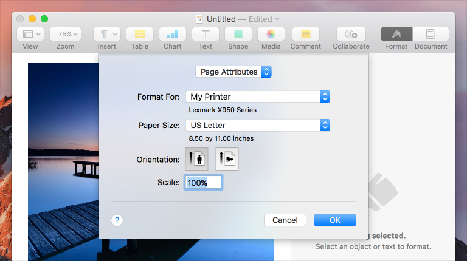This screenshot has height=261, width=467.
Task: Click Select an object or text to format
Action: coord(373,246)
